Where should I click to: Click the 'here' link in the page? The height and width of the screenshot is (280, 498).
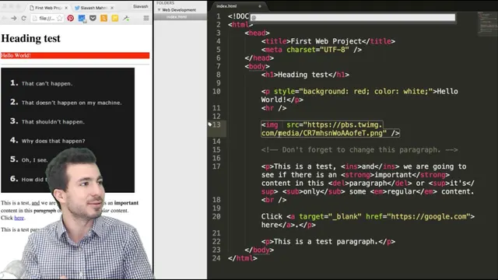[19, 218]
